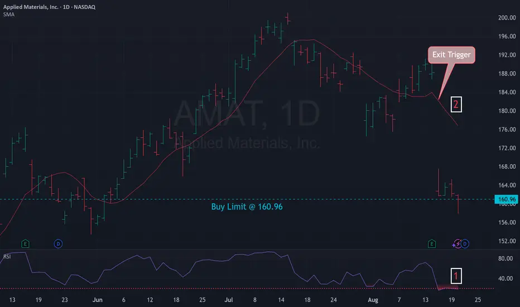520x307 pixels.
Task: Click the 200.00 price axis label
Action: point(507,18)
